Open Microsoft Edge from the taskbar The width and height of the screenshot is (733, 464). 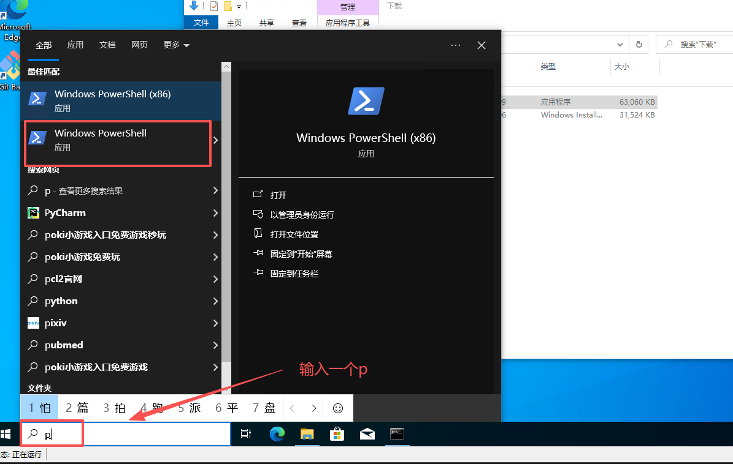277,434
